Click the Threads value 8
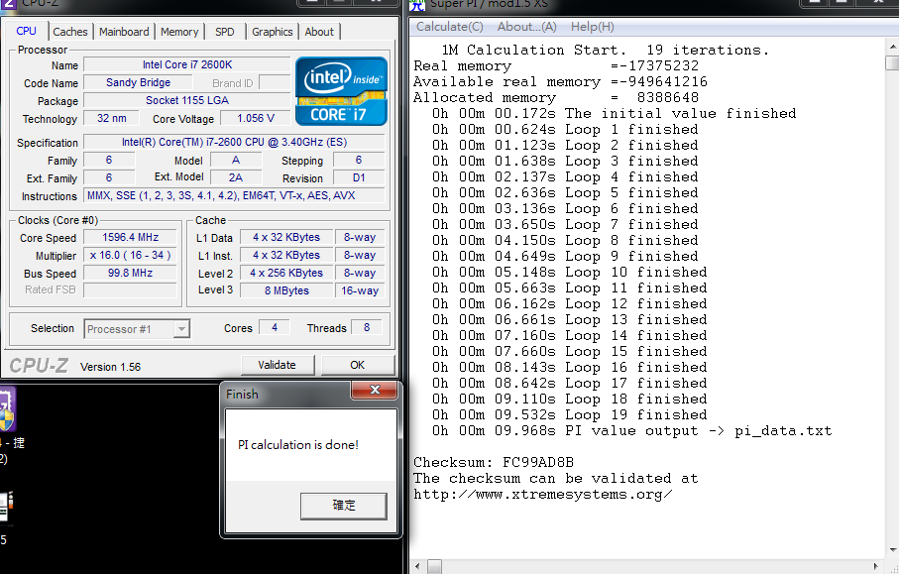The height and width of the screenshot is (574, 899). tap(367, 327)
